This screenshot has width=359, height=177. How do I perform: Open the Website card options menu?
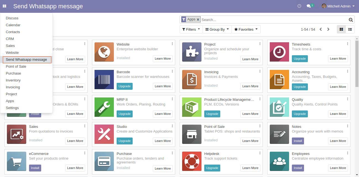pos(172,44)
